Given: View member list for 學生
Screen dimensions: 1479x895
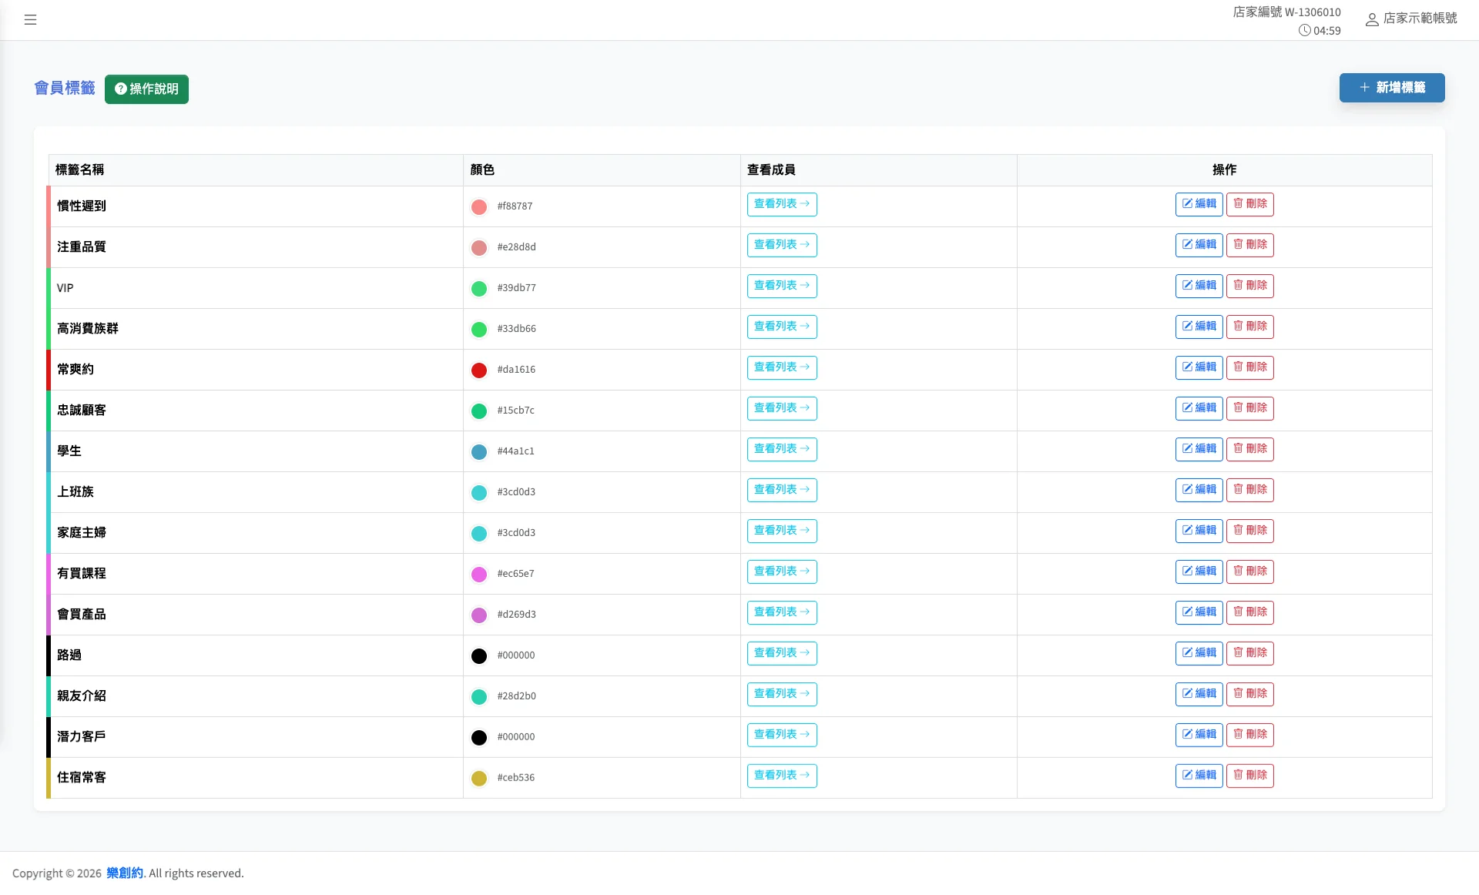Looking at the screenshot, I should click(x=782, y=449).
